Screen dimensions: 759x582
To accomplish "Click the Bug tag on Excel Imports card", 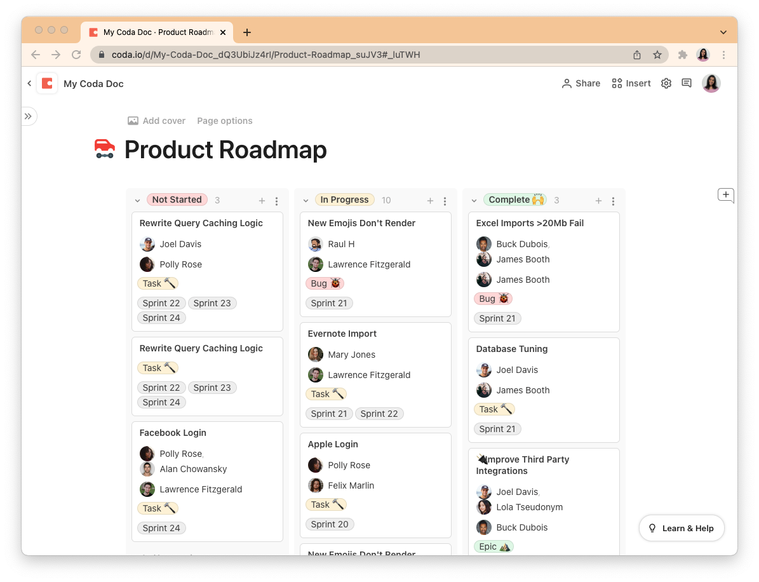I will click(494, 299).
